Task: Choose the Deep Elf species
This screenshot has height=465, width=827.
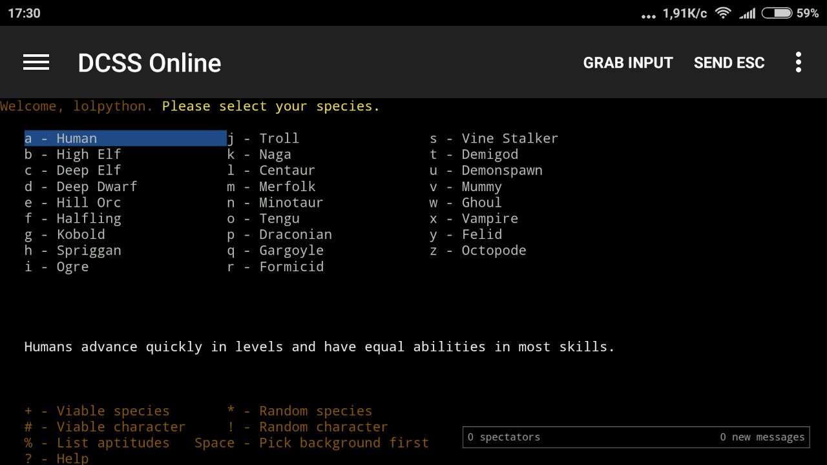Action: coord(73,170)
